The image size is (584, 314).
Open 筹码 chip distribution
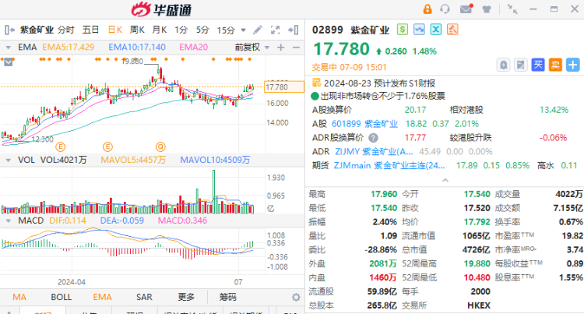tap(227, 297)
